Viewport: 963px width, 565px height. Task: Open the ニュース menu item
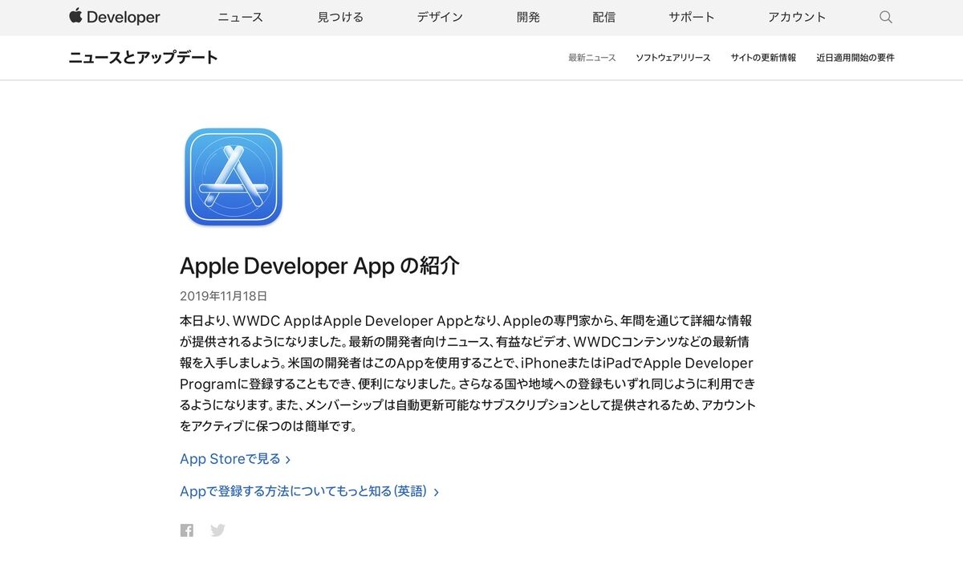[x=240, y=17]
